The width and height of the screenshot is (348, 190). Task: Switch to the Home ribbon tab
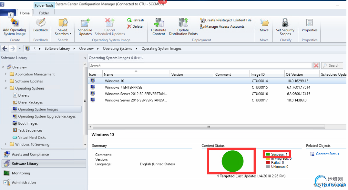tap(25, 13)
